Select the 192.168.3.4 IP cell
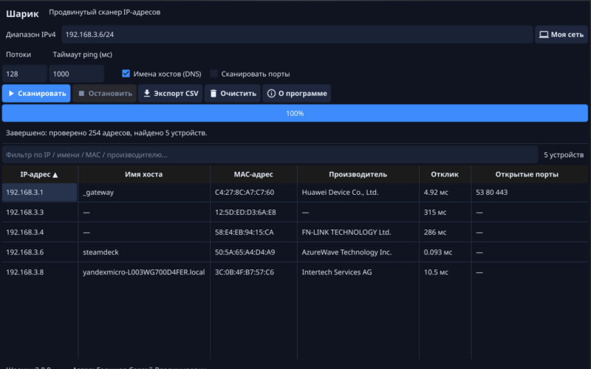This screenshot has height=369, width=591. (40, 232)
